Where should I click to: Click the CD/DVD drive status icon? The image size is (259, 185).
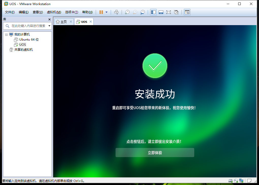[236, 181]
